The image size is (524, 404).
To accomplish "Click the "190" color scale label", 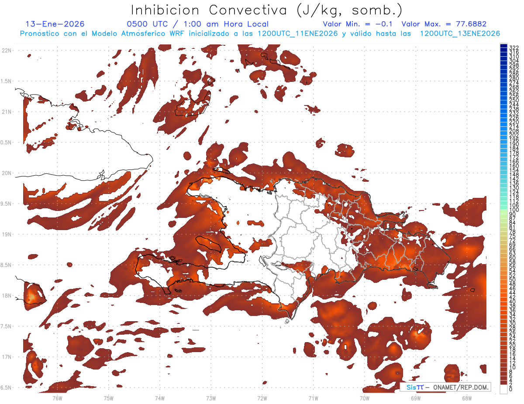I will click(x=514, y=144).
